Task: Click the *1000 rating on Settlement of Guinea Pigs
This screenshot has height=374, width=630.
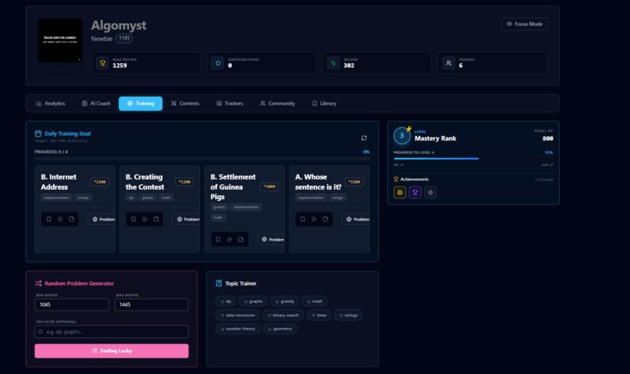Action: [x=269, y=187]
